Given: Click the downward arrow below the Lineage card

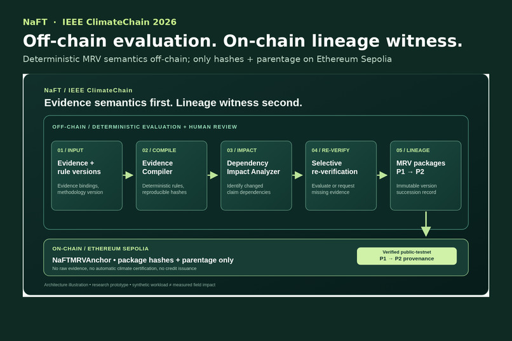Looking at the screenshot, I should point(426,224).
